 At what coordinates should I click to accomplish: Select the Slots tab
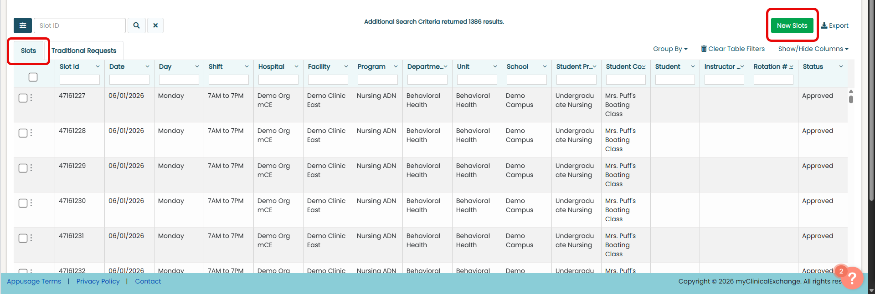tap(28, 51)
